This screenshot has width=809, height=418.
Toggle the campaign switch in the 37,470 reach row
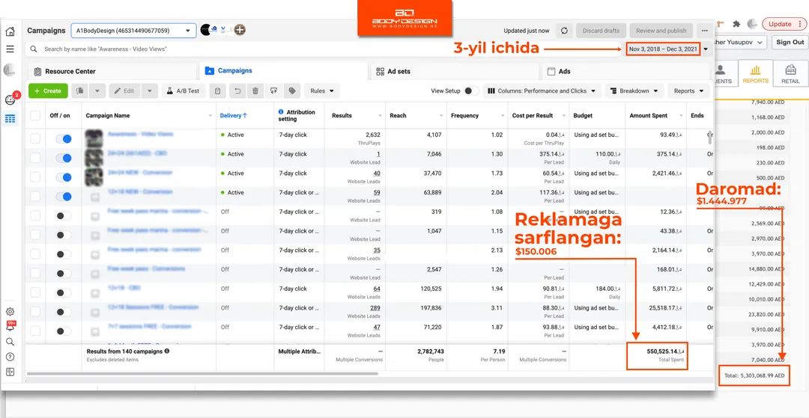click(64, 177)
